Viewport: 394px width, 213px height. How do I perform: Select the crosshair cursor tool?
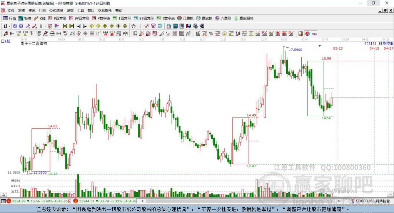pos(140,26)
